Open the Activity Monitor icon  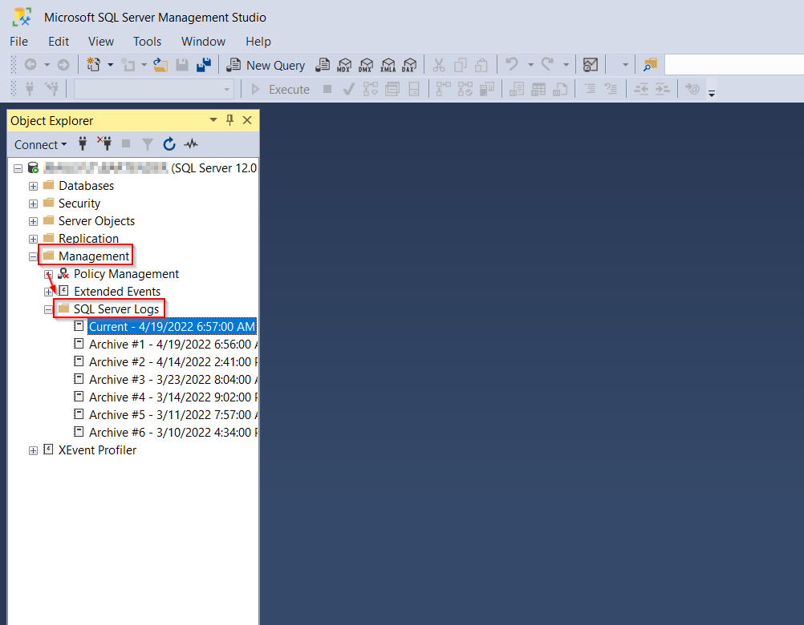pyautogui.click(x=591, y=65)
